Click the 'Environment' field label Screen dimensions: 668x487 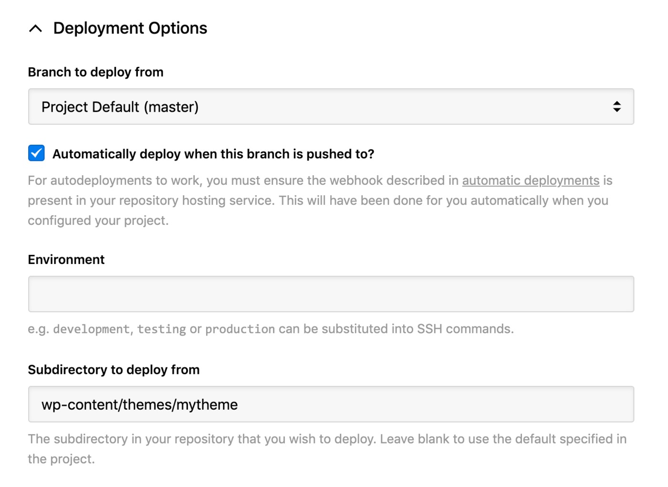coord(66,260)
